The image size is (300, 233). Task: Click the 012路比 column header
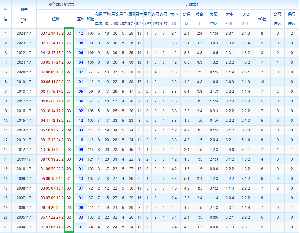246,19
